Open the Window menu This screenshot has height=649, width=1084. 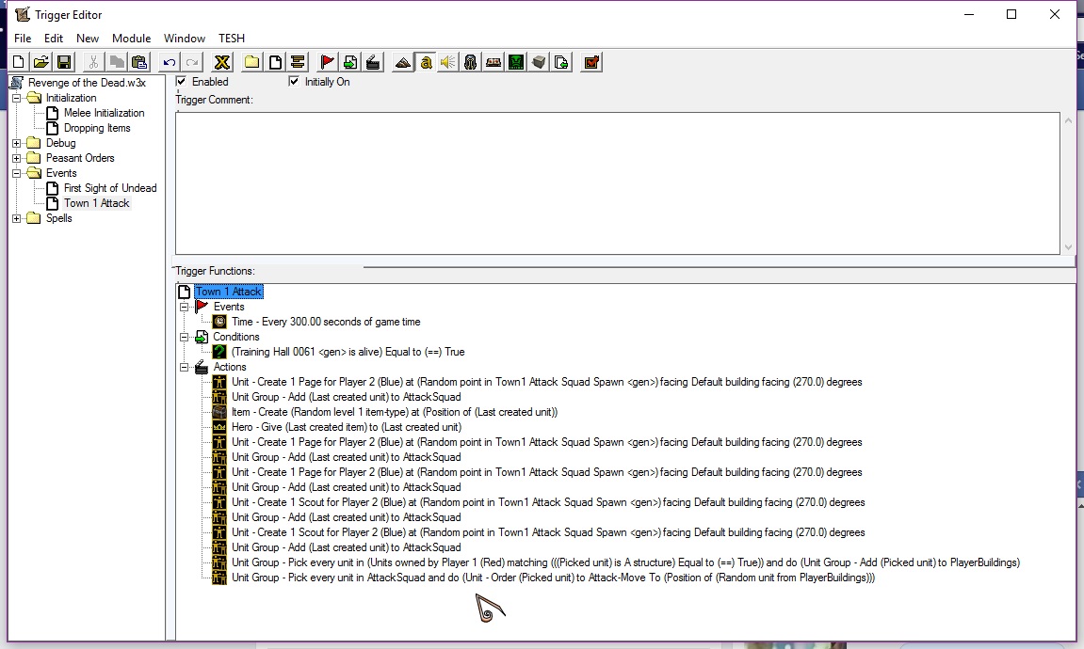coord(184,39)
